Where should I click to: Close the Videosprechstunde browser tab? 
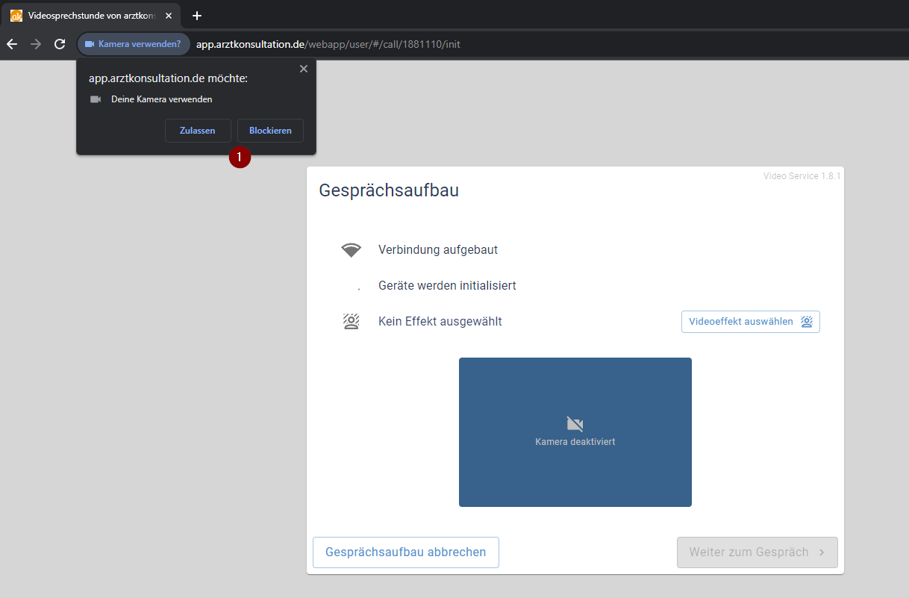pos(169,16)
